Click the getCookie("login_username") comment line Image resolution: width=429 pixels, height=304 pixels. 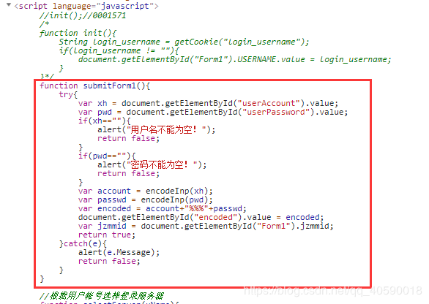coord(184,42)
